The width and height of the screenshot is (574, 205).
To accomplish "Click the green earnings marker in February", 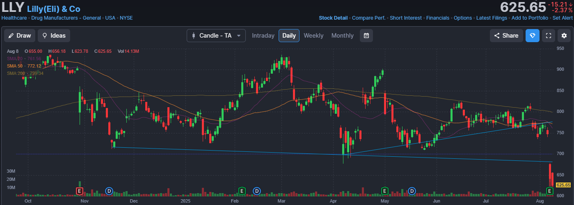I will point(242,191).
